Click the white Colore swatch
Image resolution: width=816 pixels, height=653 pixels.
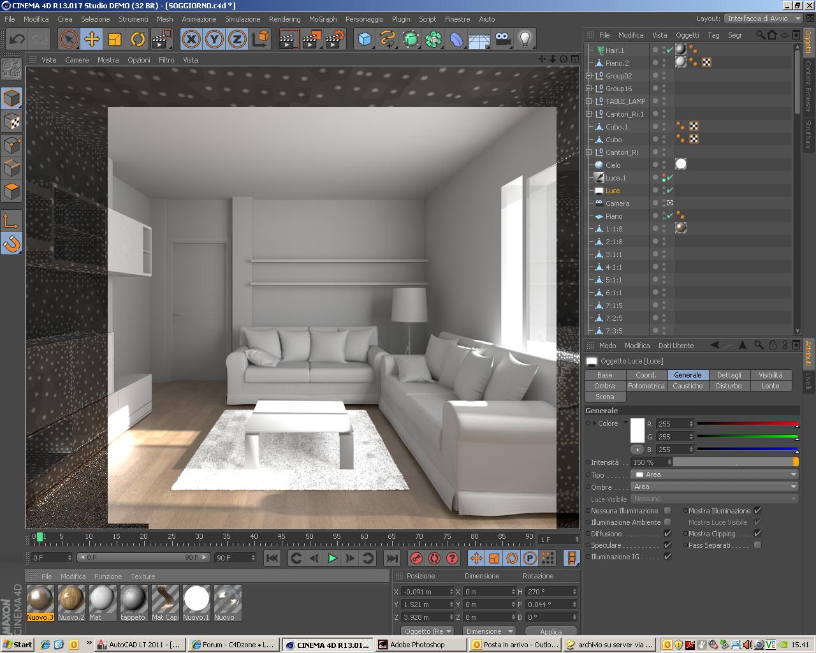pos(637,430)
